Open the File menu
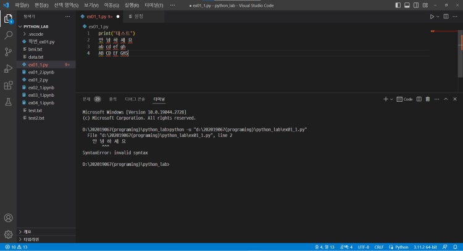 pyautogui.click(x=22, y=6)
